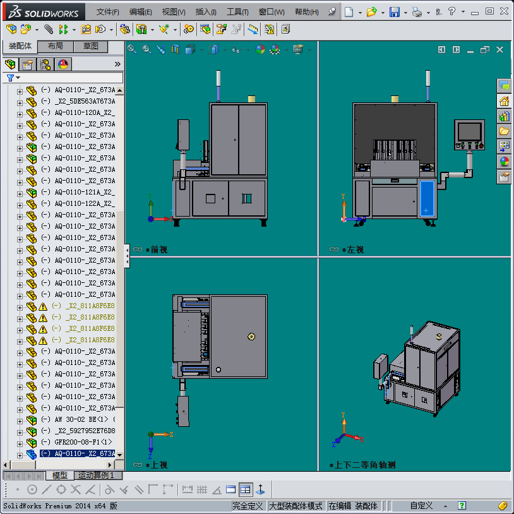This screenshot has width=514, height=514.
Task: Activate Zoom to Area magnifier
Action: 146,49
